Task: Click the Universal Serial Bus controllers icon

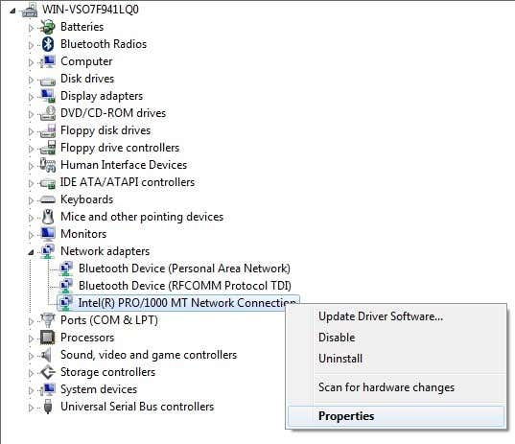Action: point(48,407)
